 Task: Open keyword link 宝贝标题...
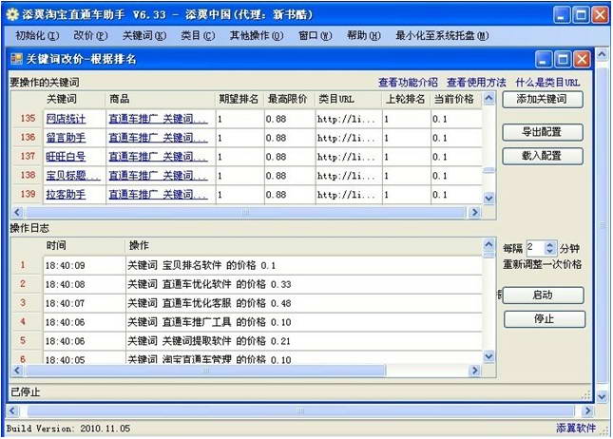point(73,175)
